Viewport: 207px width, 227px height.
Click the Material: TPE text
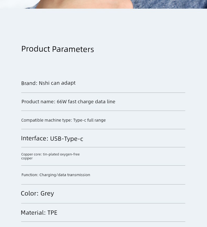pyautogui.click(x=39, y=213)
